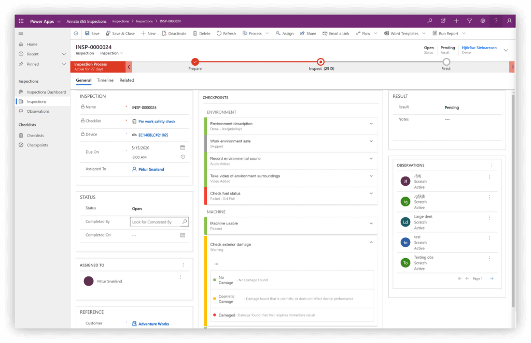Open Adventure Works customer link
Image resolution: width=531 pixels, height=343 pixels.
(x=153, y=324)
